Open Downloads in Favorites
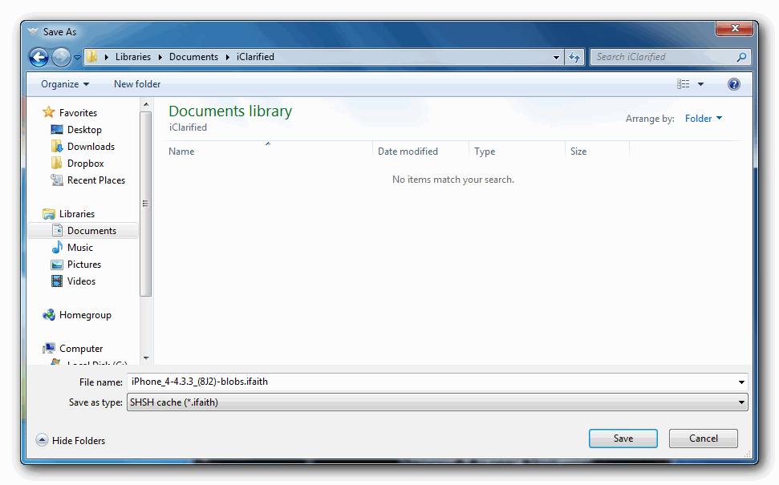 [91, 147]
